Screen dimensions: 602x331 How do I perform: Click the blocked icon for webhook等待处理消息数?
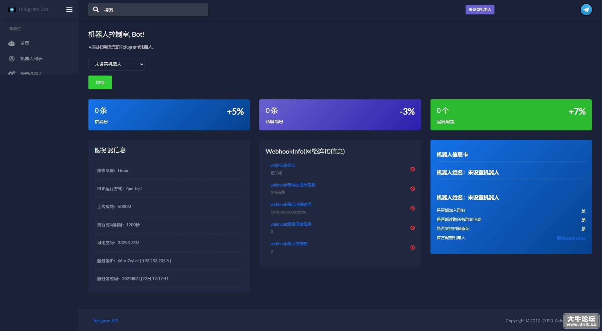pos(413,189)
